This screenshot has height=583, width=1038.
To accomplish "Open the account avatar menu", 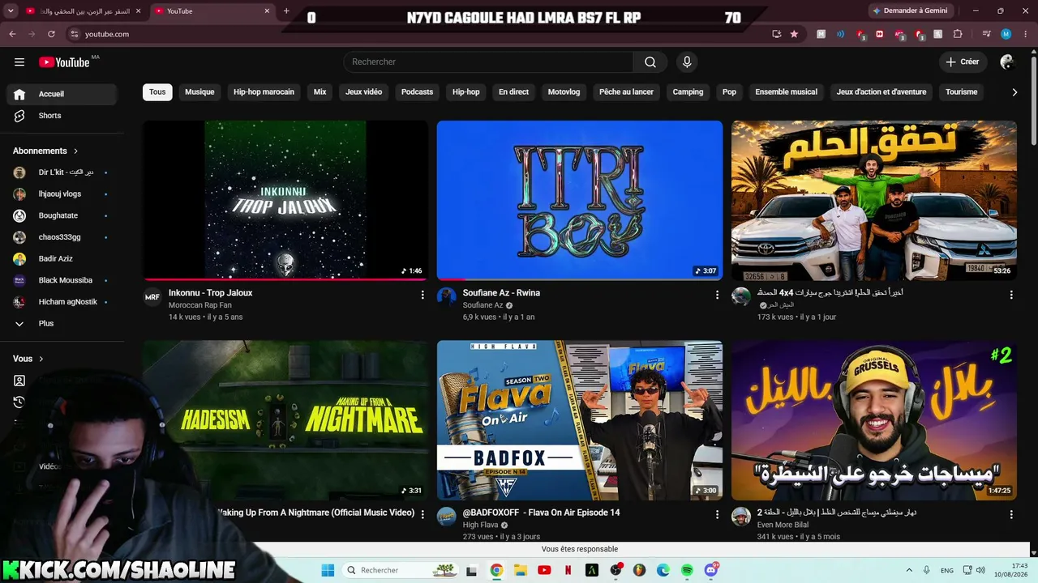I will (x=1007, y=62).
